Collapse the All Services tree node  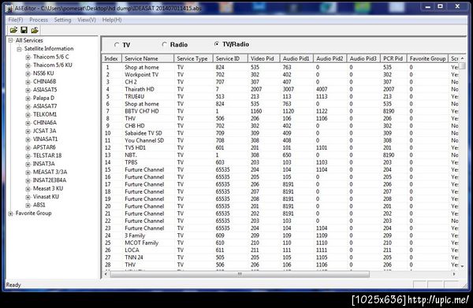10,40
